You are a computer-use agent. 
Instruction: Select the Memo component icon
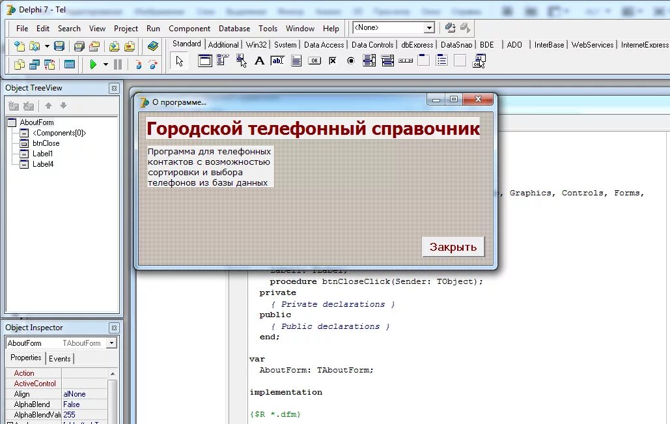click(x=296, y=61)
